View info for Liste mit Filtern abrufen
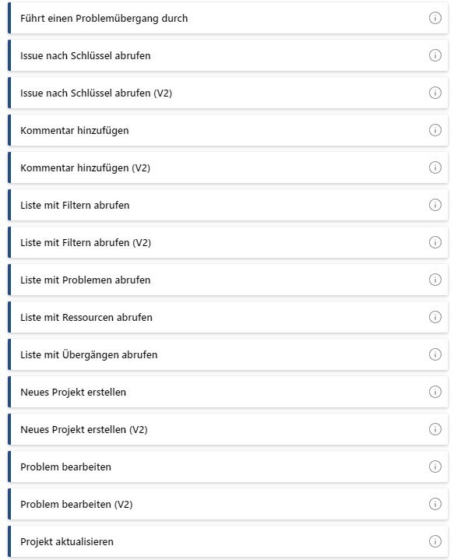Viewport: 454px width, 560px height. point(435,205)
